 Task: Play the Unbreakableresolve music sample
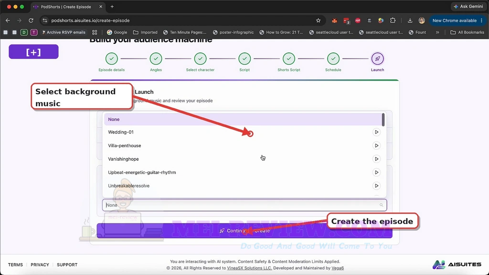click(x=376, y=186)
